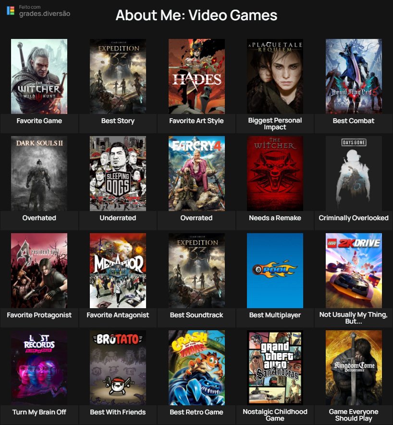The image size is (393, 425).
Task: Open the Far Cry 4 cover
Action: pos(196,174)
